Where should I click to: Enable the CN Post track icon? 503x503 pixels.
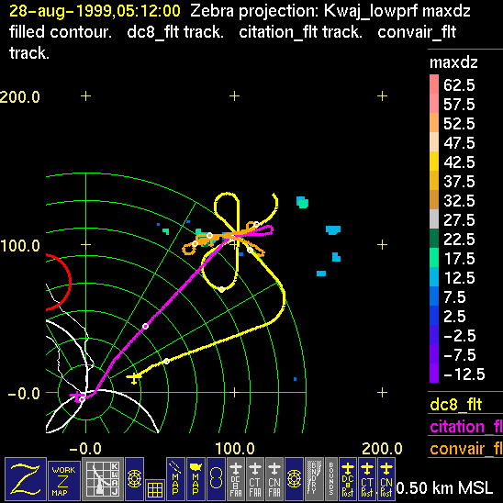(386, 479)
